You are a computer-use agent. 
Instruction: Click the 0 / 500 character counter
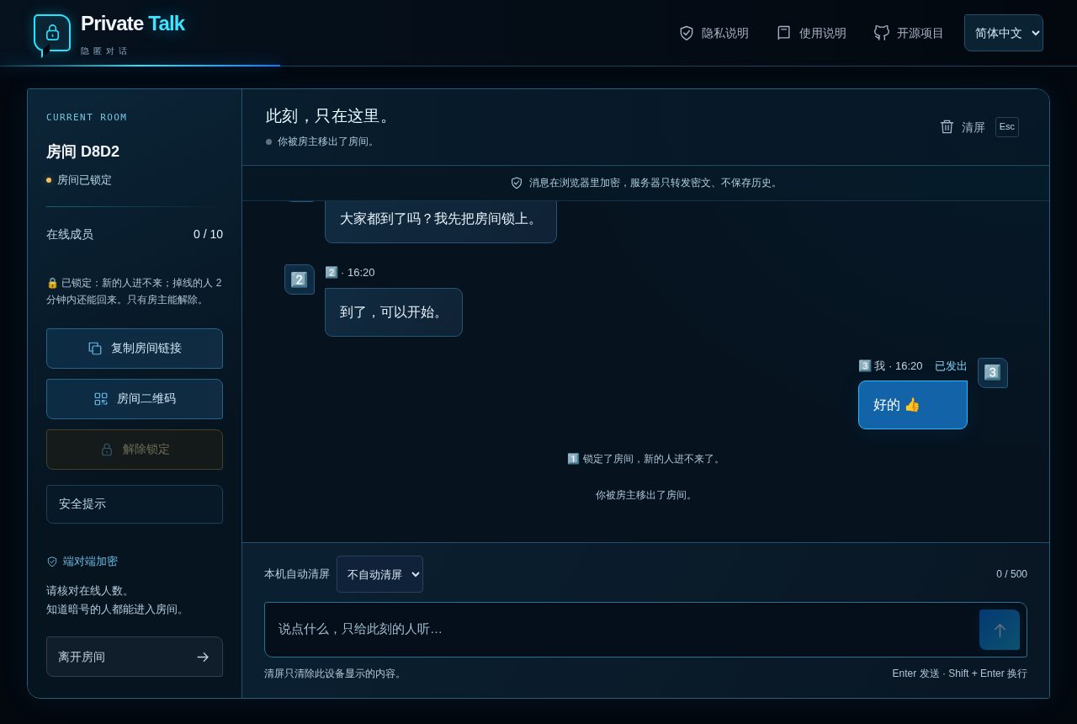tap(1011, 574)
